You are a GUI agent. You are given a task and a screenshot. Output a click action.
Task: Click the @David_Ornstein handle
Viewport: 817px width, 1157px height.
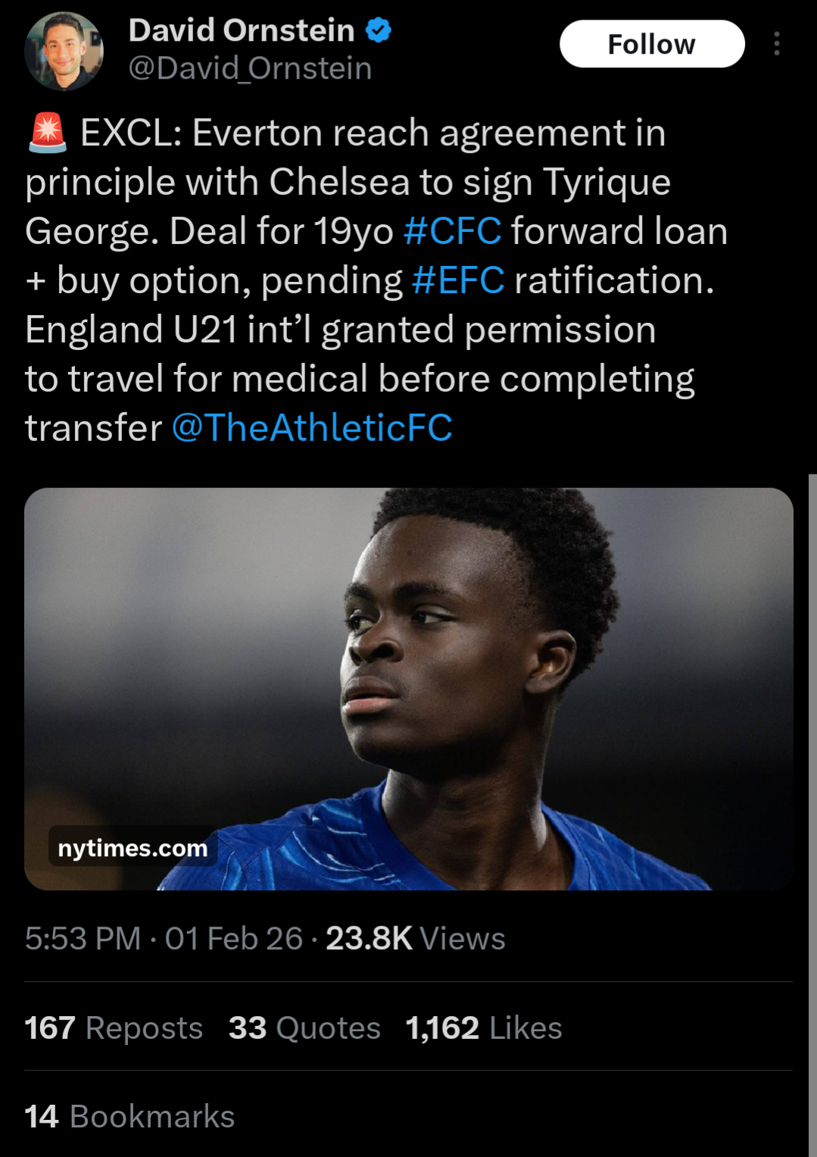250,69
